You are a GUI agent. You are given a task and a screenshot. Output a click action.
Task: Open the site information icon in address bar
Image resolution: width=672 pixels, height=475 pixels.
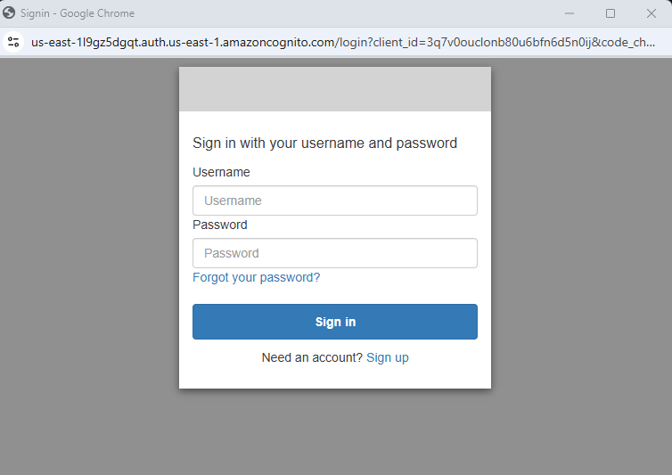coord(13,42)
